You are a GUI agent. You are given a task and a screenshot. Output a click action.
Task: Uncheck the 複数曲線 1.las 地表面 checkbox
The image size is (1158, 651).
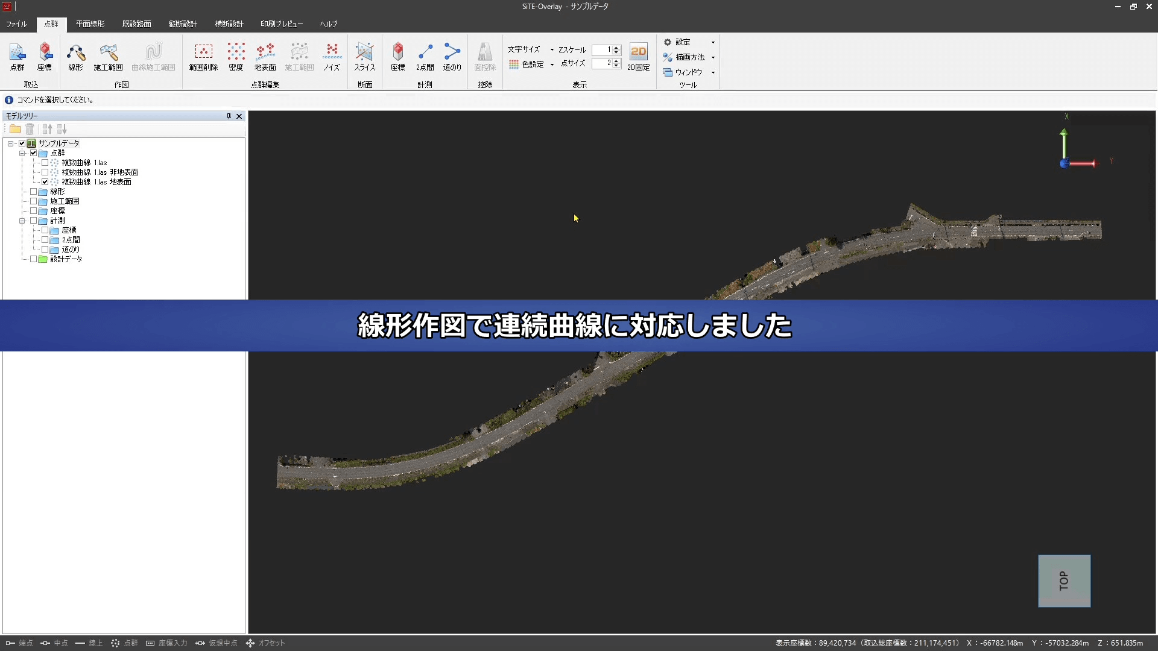pyautogui.click(x=45, y=181)
